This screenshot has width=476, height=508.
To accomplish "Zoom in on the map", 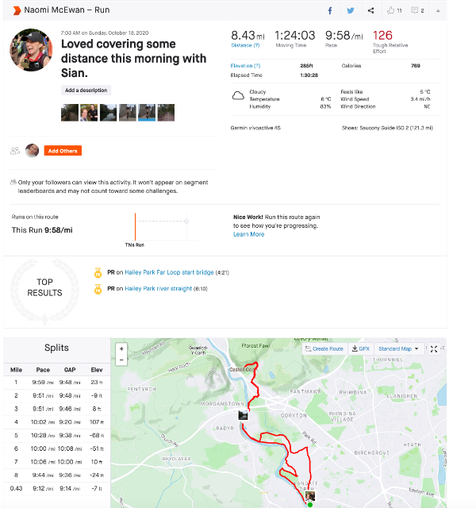I will 121,348.
